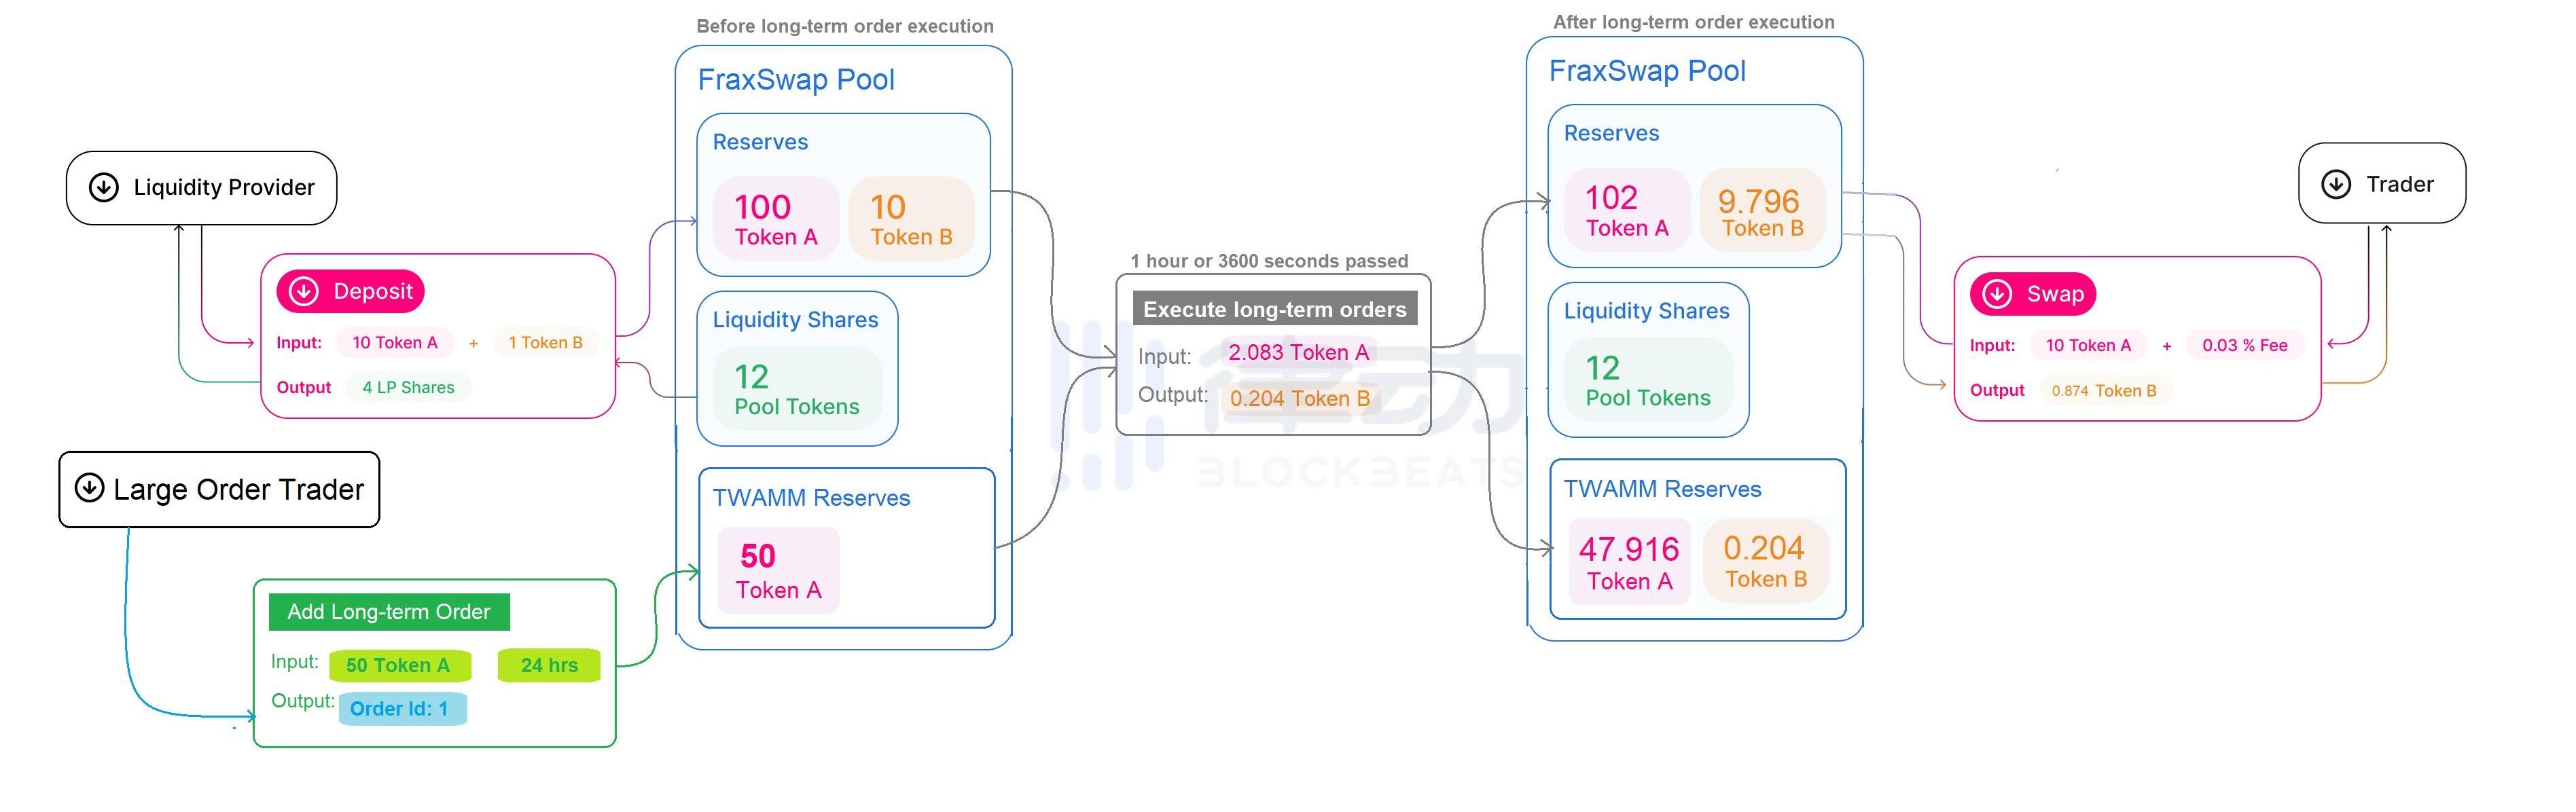2576x812 pixels.
Task: Click the circled arrow icon on Deposit
Action: tap(304, 291)
